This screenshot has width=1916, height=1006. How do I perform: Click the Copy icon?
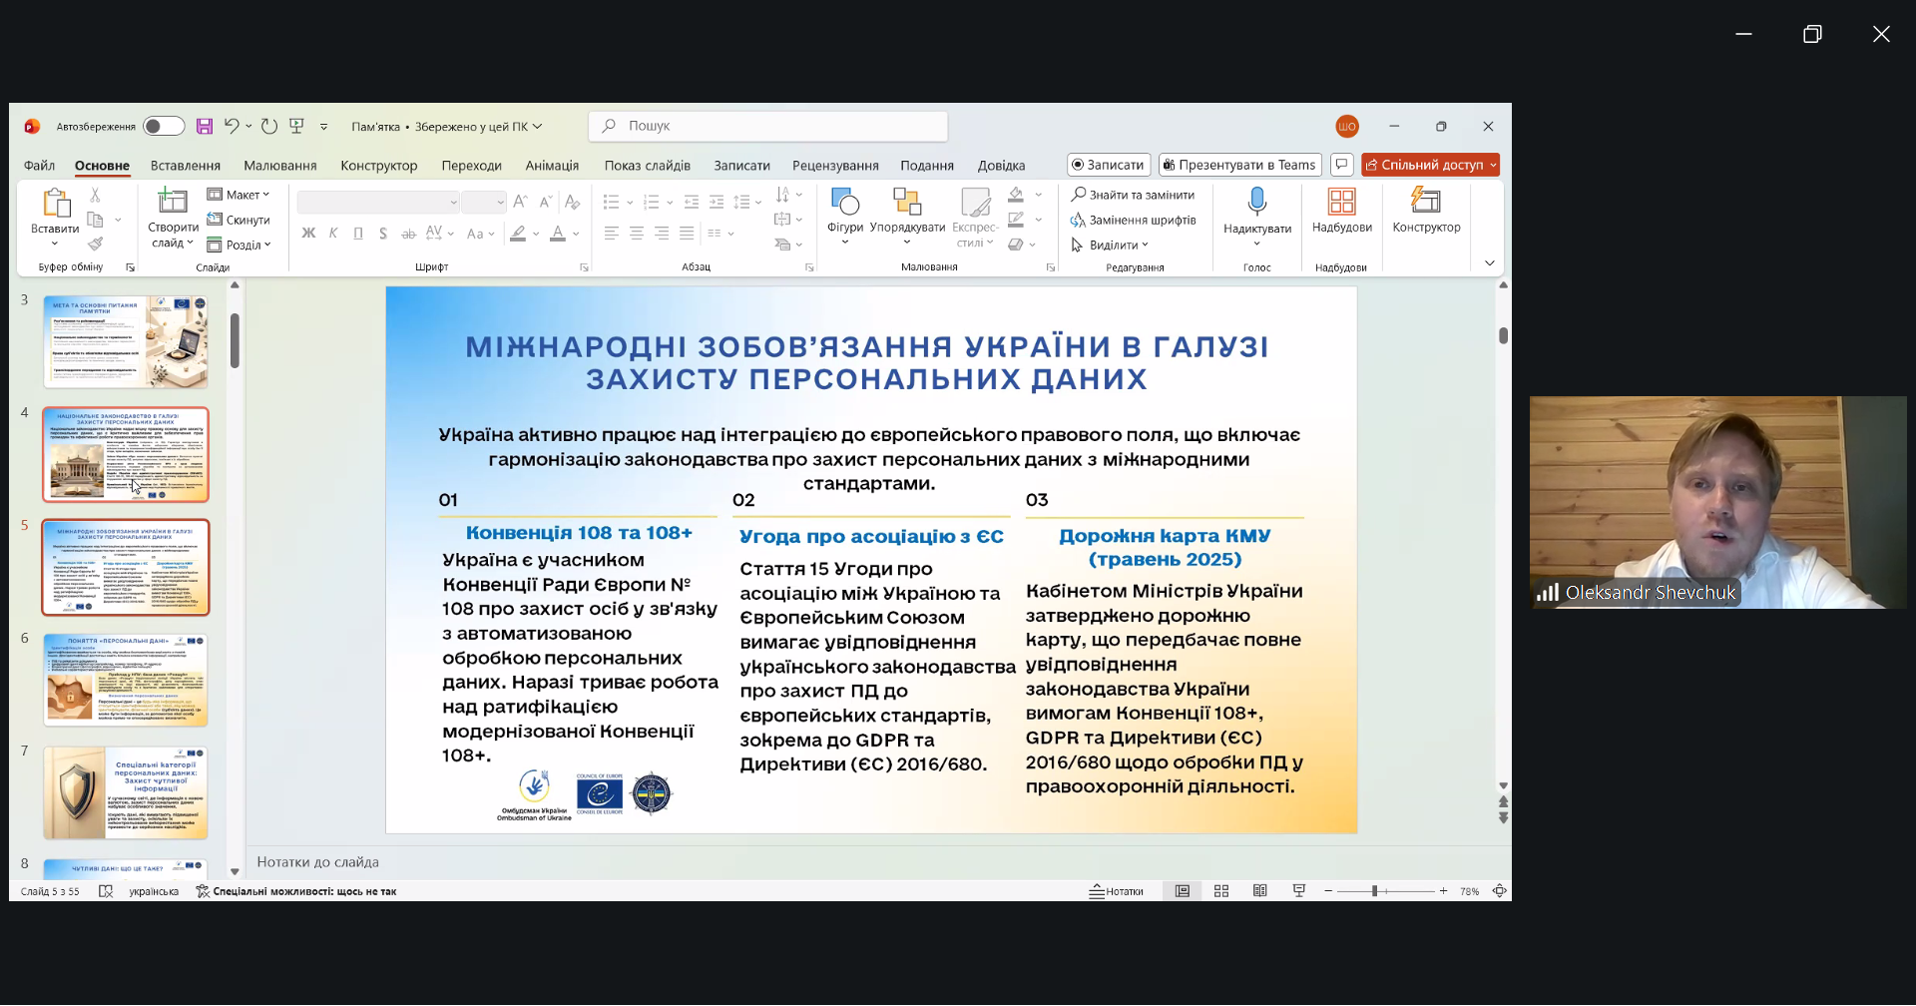pos(96,220)
